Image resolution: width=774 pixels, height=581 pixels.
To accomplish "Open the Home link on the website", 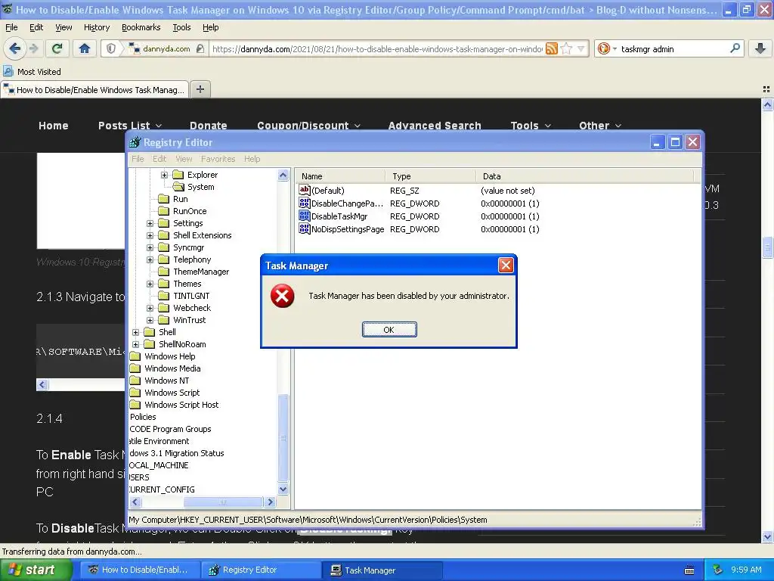I will coord(54,126).
